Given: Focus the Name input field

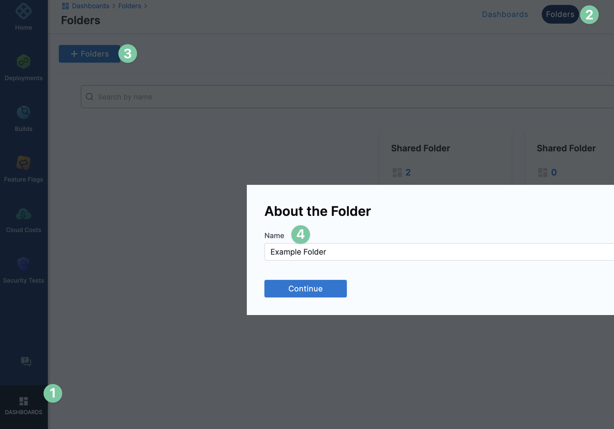Looking at the screenshot, I should (437, 252).
